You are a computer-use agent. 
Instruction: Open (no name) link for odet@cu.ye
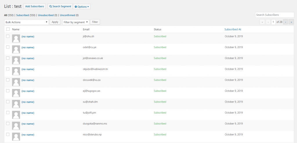[x=28, y=47]
